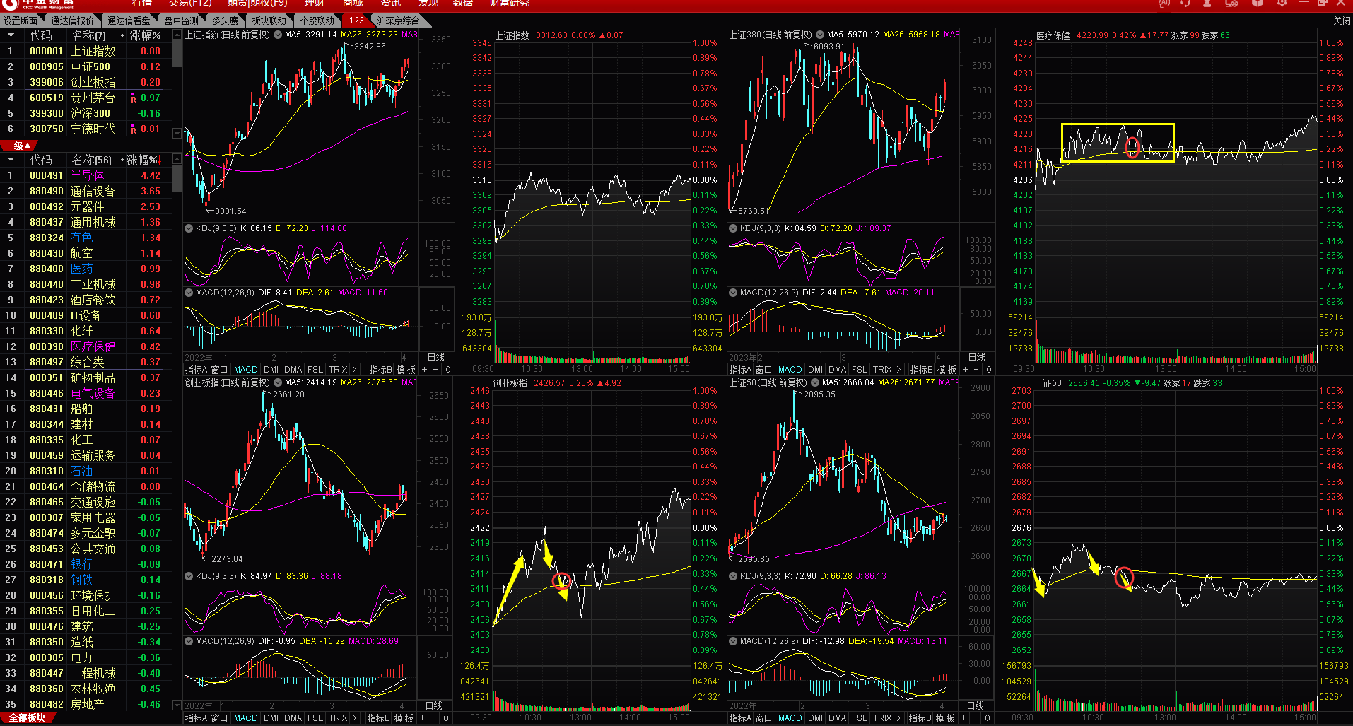This screenshot has height=726, width=1353.
Task: Click the 关闭 button at top right
Action: point(1341,21)
